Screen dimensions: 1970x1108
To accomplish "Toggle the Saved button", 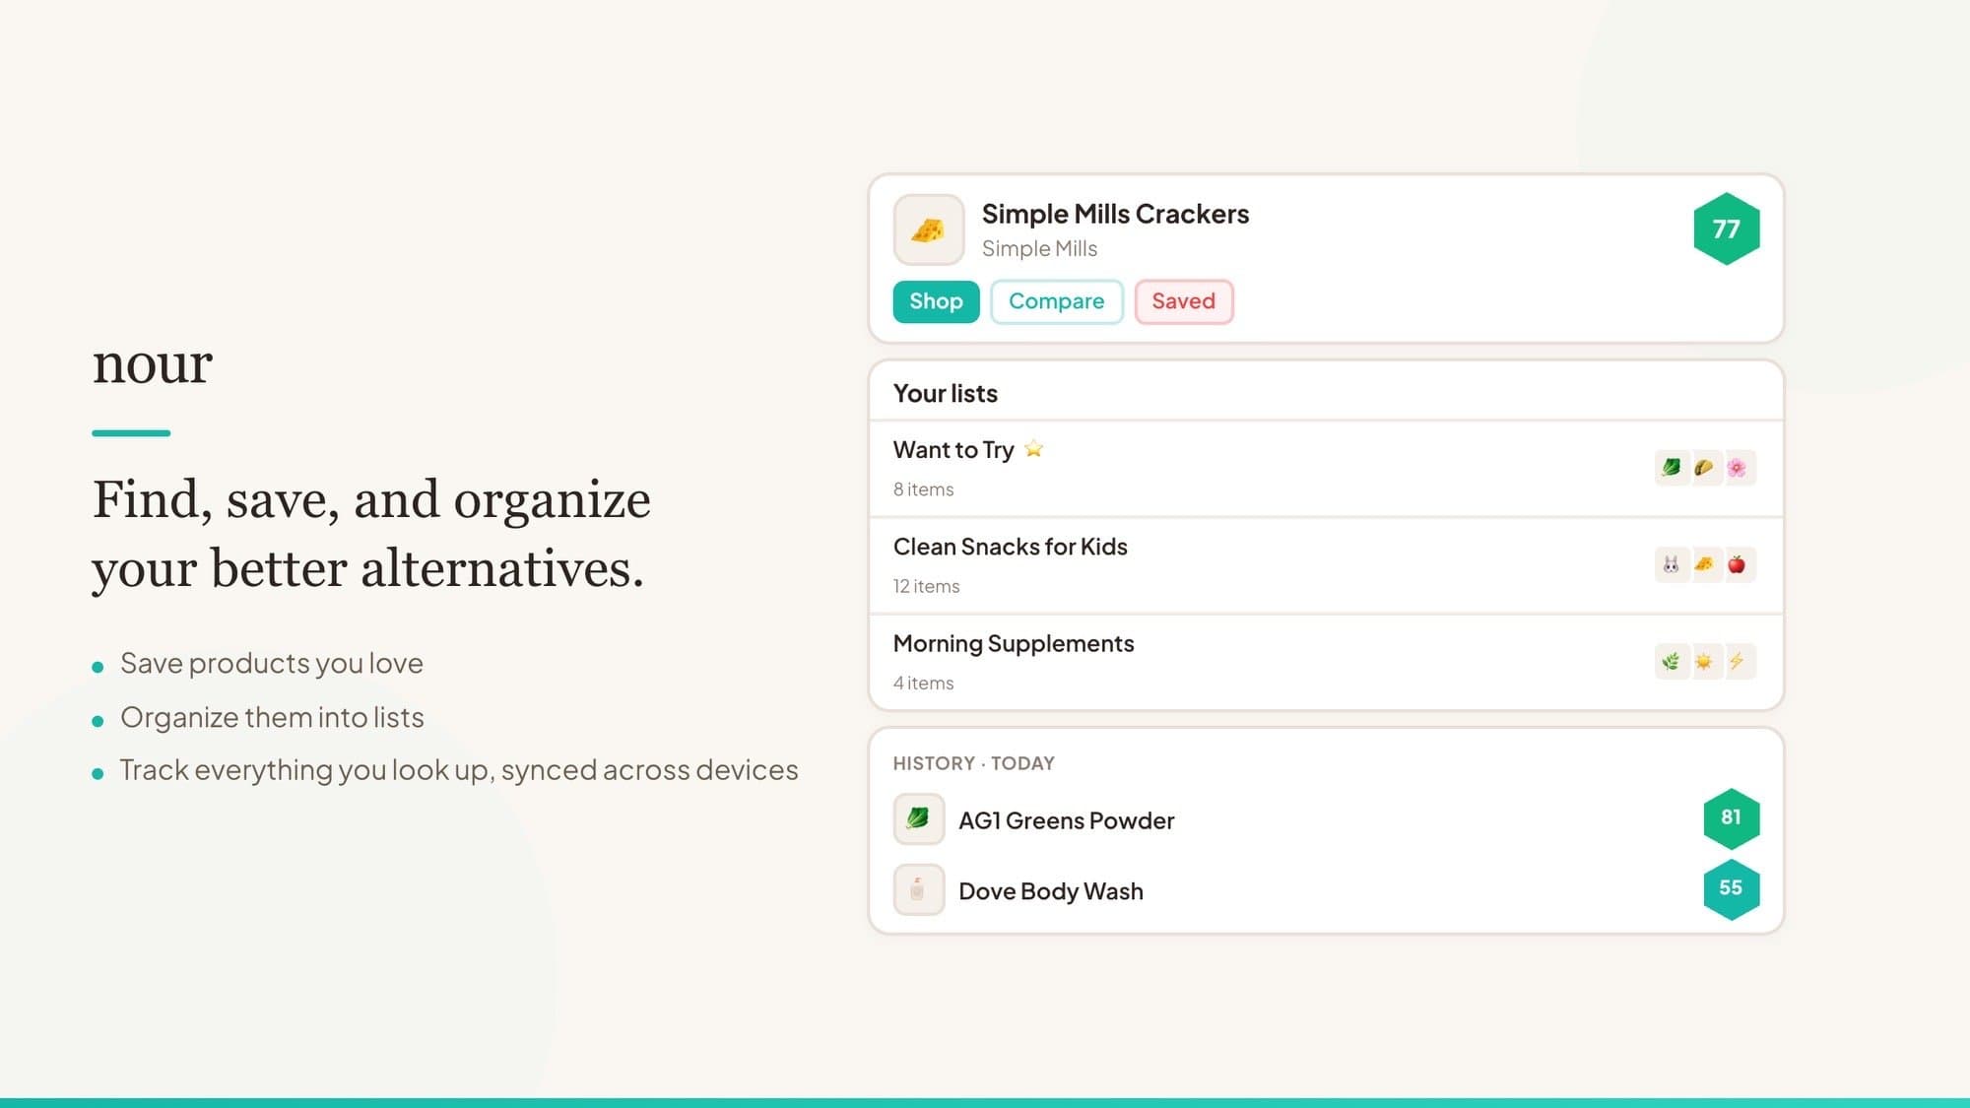I will click(1183, 301).
